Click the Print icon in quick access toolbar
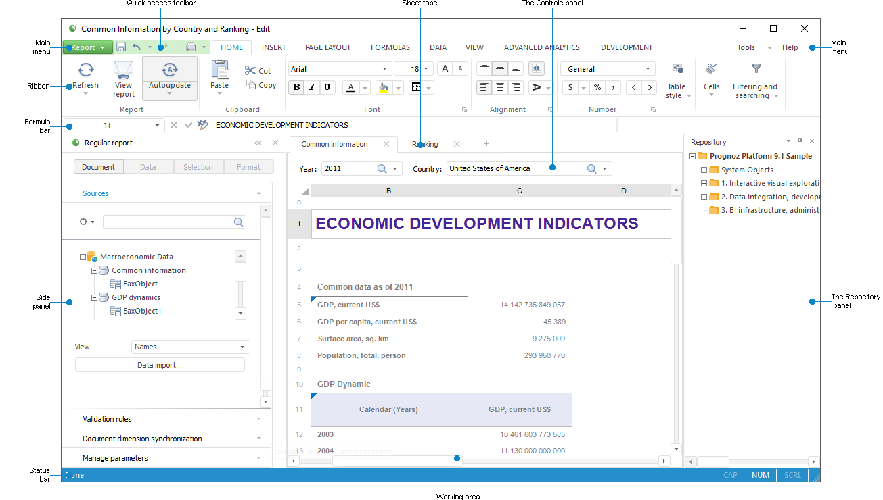 191,47
